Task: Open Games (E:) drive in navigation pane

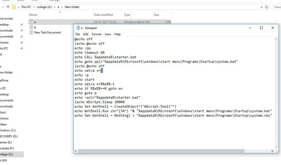Action: coord(6,142)
